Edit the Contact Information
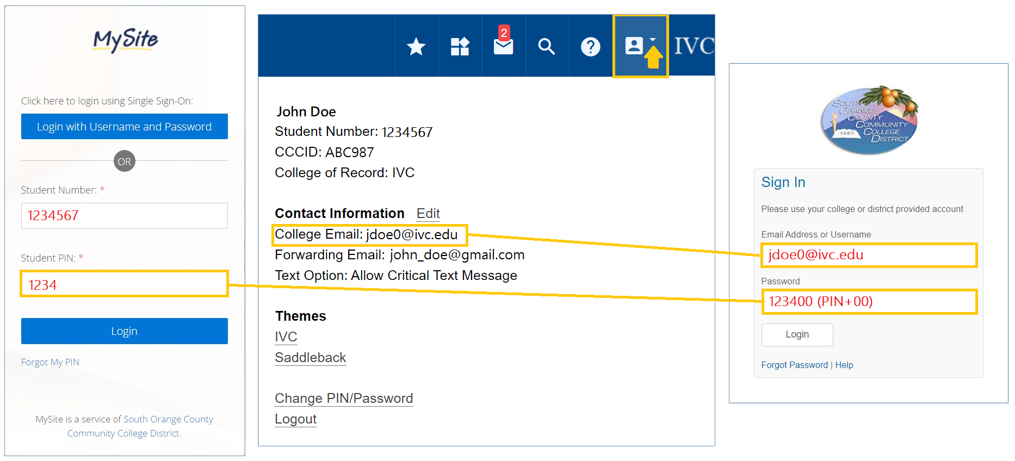 point(428,214)
